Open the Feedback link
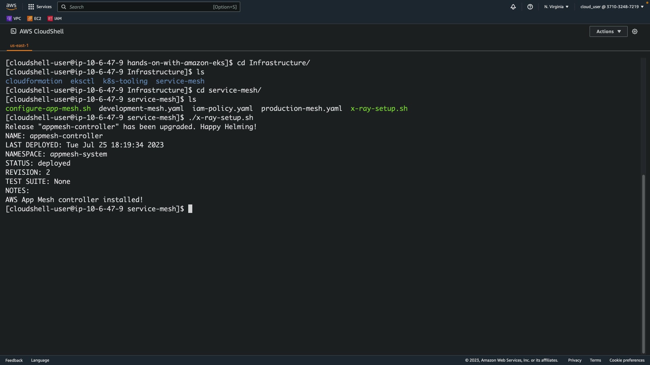The width and height of the screenshot is (650, 365). click(14, 360)
